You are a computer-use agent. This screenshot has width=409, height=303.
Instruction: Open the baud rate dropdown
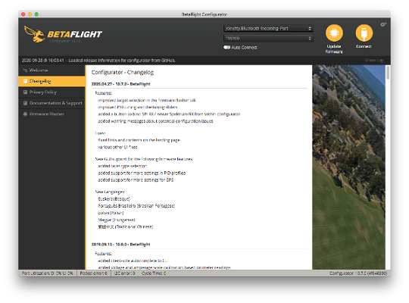click(268, 38)
